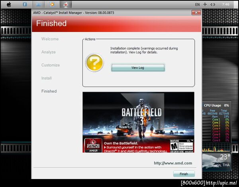The width and height of the screenshot is (239, 187).
Task: Select the AMD installer taskbar icon
Action: pos(66,4)
